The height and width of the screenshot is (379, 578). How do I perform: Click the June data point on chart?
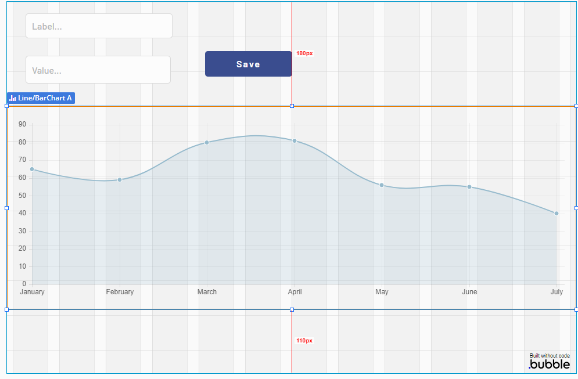click(x=469, y=187)
